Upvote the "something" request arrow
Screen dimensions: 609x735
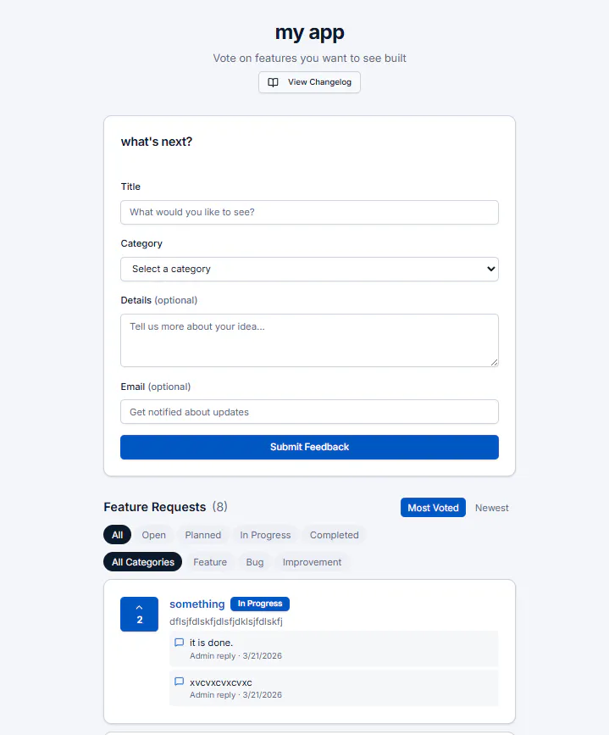pos(139,608)
